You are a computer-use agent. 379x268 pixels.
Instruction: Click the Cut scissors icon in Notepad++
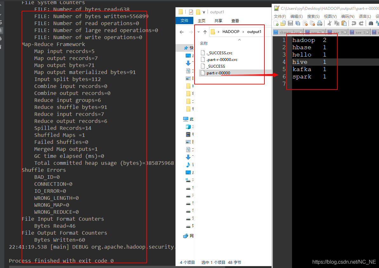point(329,23)
